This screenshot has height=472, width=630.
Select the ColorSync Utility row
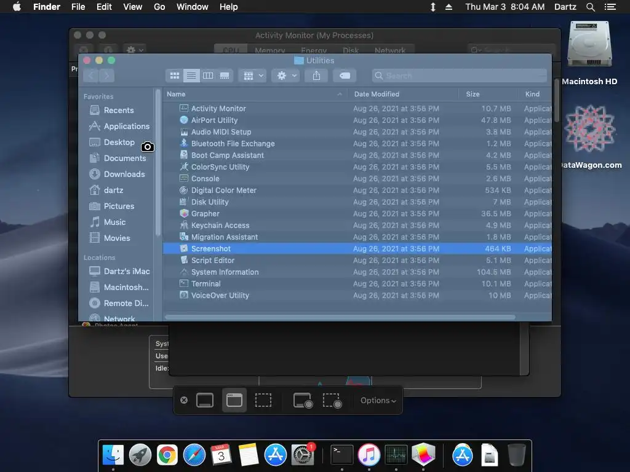tap(357, 167)
